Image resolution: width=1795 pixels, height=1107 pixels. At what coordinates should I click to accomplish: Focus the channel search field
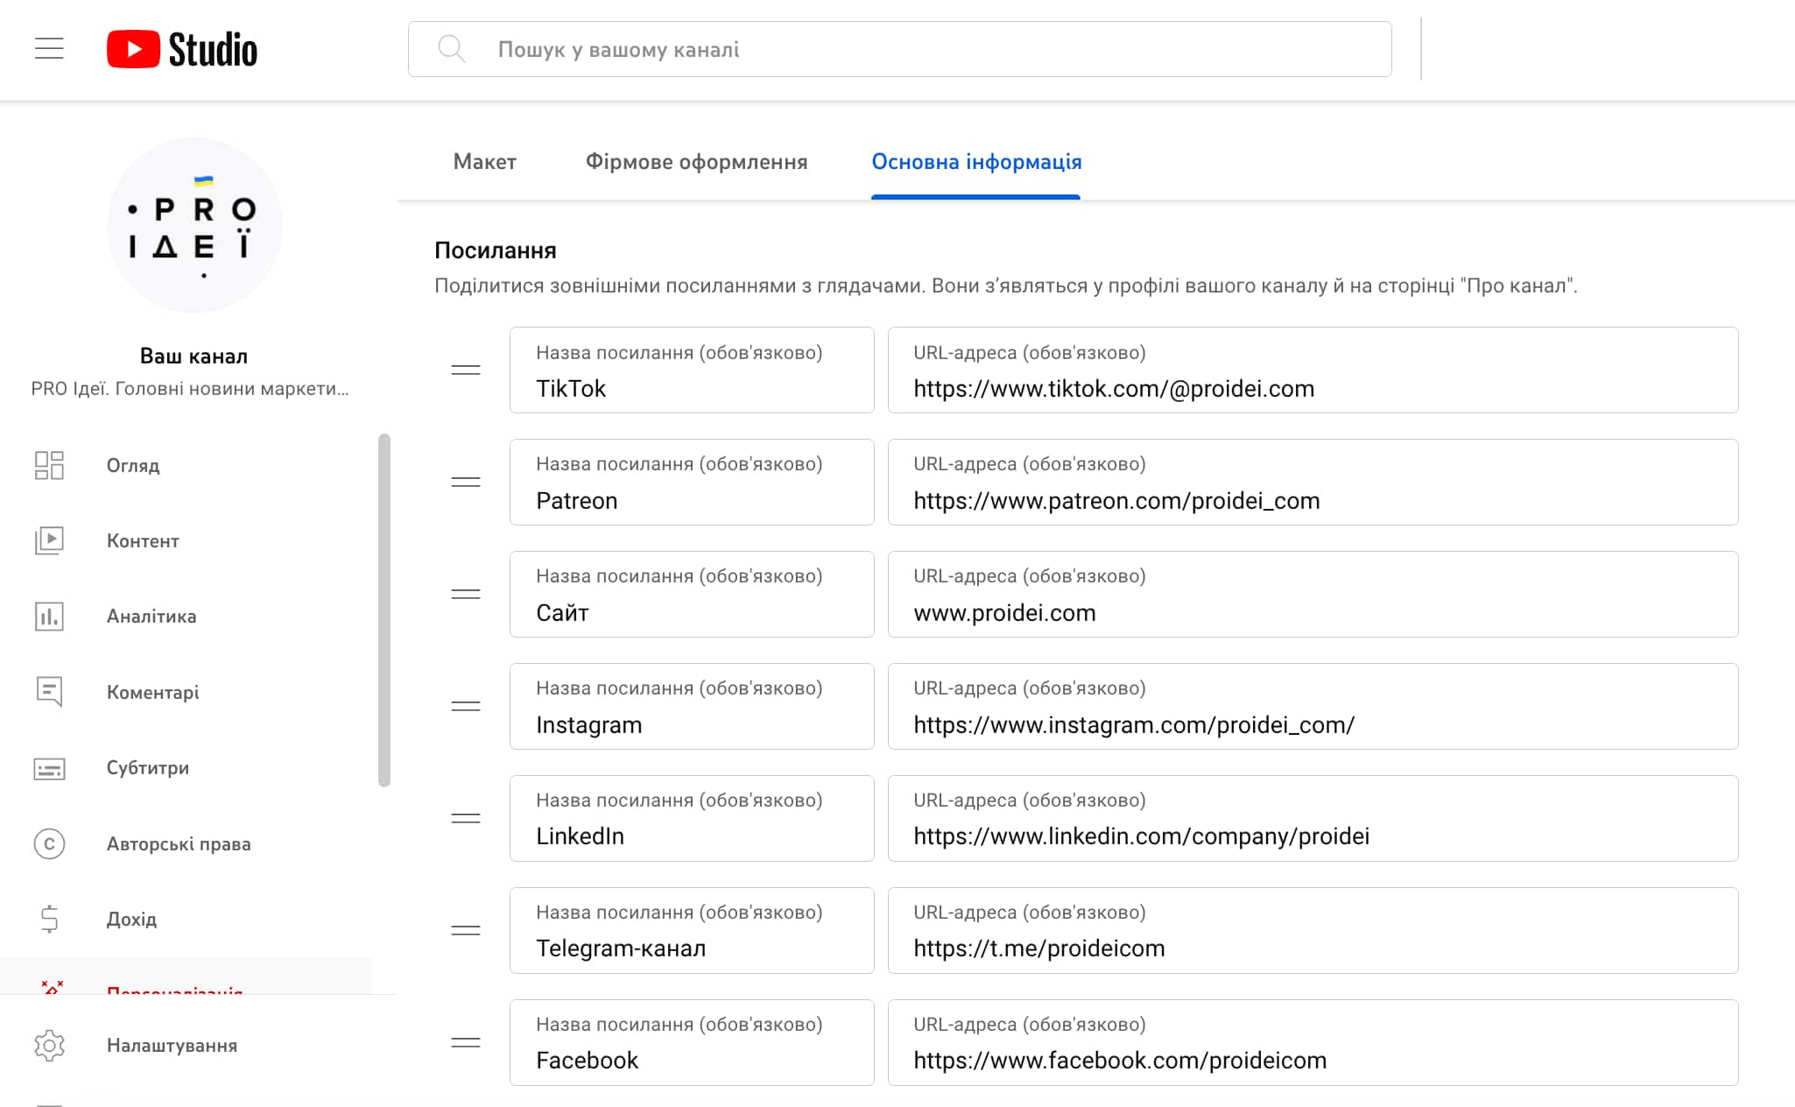(x=899, y=49)
